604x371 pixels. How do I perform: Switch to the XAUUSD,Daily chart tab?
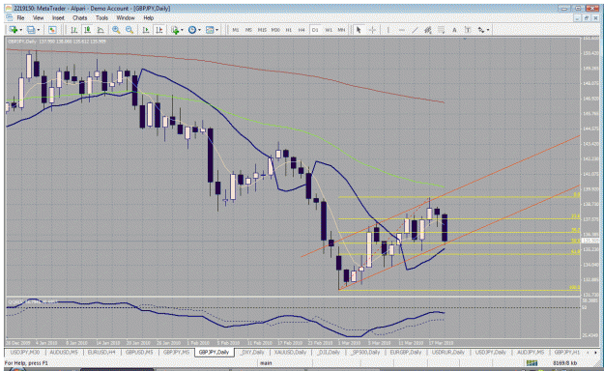pos(290,352)
